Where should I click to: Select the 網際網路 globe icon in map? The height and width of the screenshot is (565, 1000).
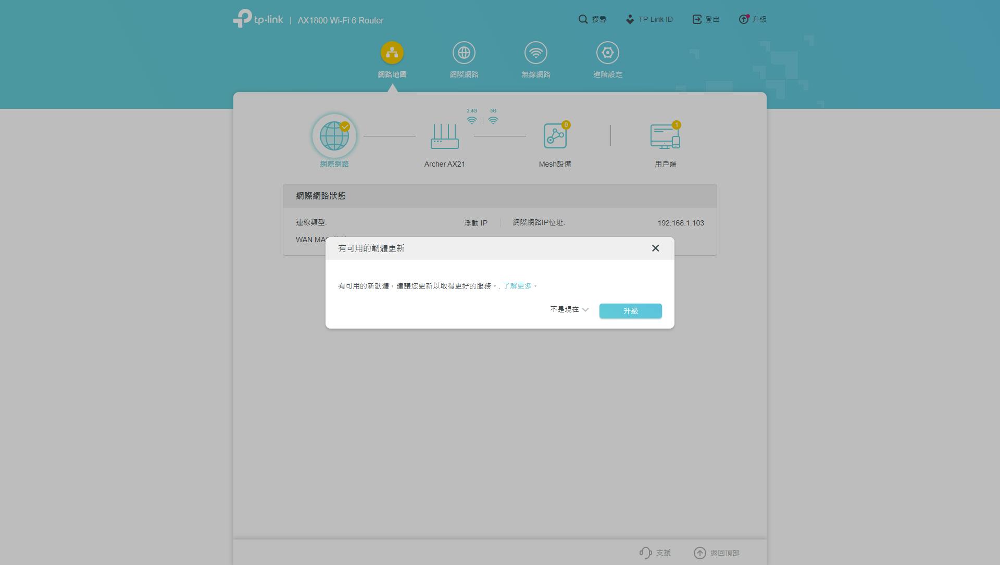click(334, 136)
